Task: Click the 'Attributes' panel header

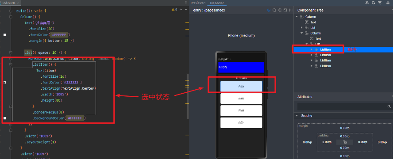Action: click(x=304, y=97)
